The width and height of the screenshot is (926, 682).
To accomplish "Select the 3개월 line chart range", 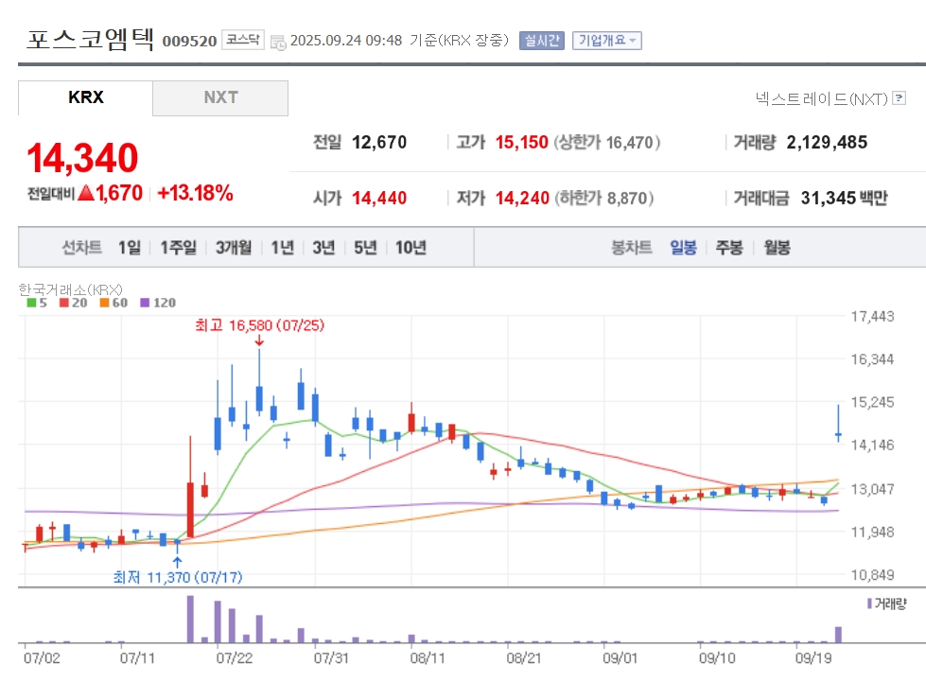I will click(234, 248).
